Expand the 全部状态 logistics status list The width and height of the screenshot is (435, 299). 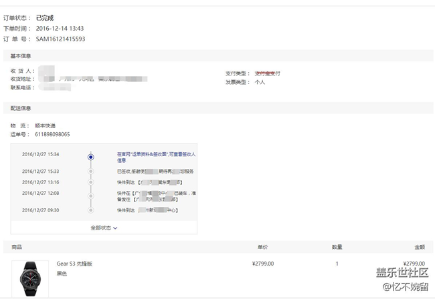click(x=102, y=228)
